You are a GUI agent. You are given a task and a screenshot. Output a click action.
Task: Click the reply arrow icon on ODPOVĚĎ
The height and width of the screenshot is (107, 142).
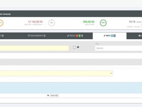point(48,95)
